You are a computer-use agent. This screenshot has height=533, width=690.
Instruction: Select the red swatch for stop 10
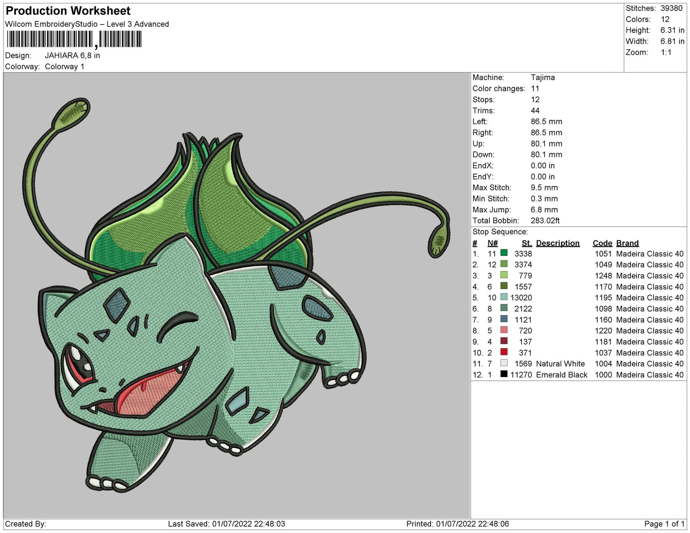point(504,352)
